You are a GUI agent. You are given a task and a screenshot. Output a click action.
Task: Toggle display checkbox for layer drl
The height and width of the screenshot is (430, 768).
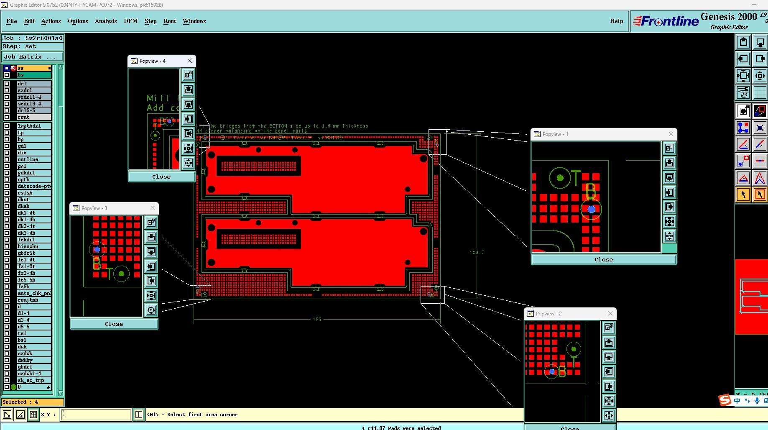point(7,84)
